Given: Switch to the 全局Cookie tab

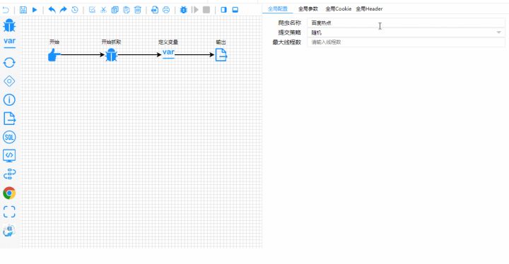Looking at the screenshot, I should [x=338, y=8].
